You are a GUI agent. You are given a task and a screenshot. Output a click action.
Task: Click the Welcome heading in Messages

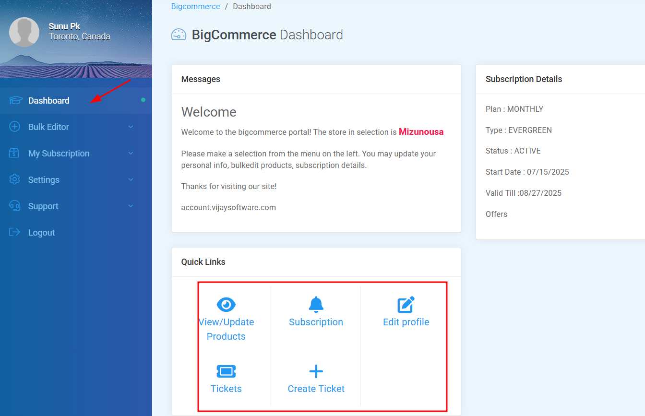209,112
